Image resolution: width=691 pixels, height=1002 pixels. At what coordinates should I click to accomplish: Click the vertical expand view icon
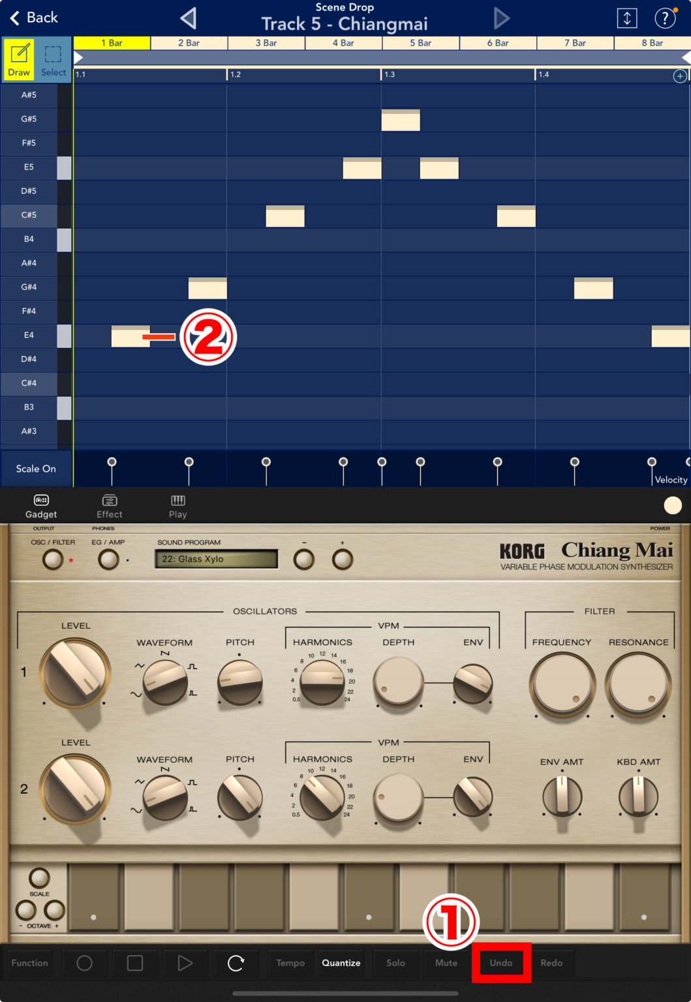coord(627,18)
